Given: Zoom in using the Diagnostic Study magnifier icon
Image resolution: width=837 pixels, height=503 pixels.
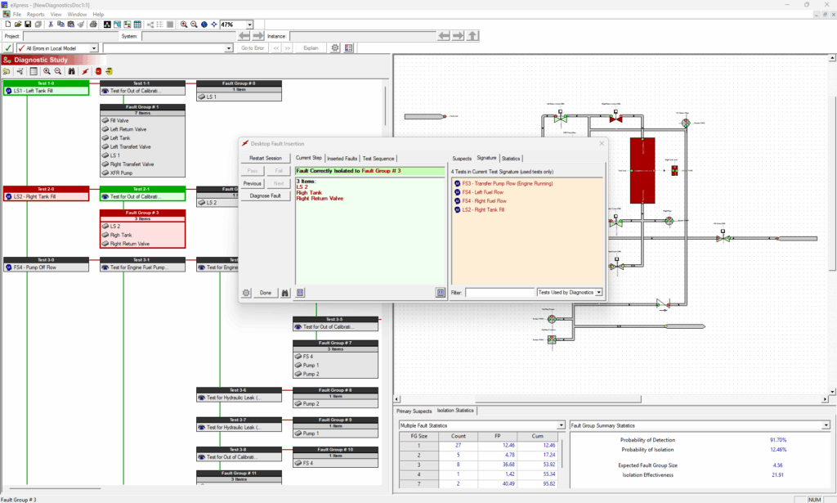Looking at the screenshot, I should (47, 71).
